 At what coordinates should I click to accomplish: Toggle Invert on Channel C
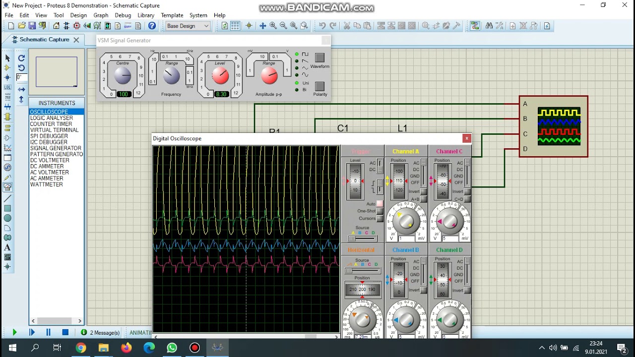point(467,192)
